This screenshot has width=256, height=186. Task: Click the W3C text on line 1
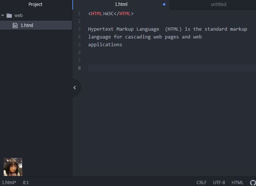pyautogui.click(x=110, y=14)
